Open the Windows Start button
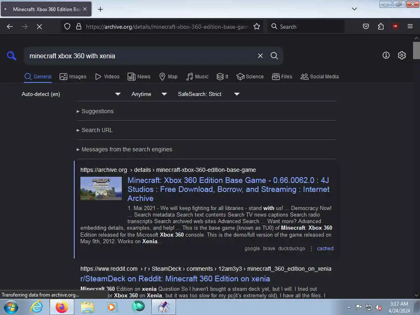 11,307
